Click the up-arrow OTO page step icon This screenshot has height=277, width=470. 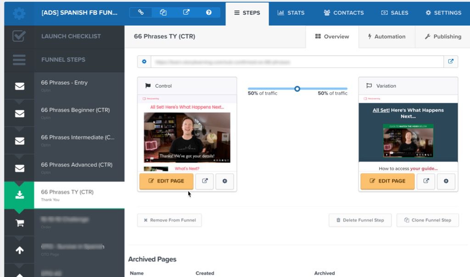20,250
